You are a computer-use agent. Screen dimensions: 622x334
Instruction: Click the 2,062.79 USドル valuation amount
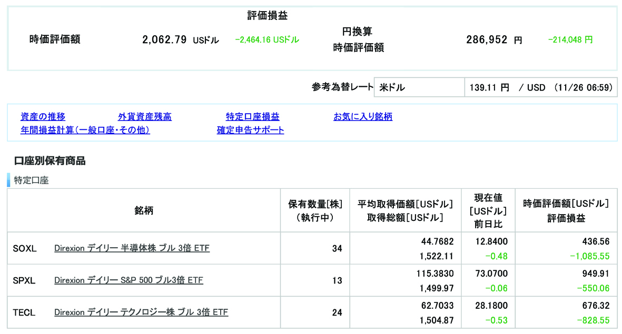[x=181, y=39]
